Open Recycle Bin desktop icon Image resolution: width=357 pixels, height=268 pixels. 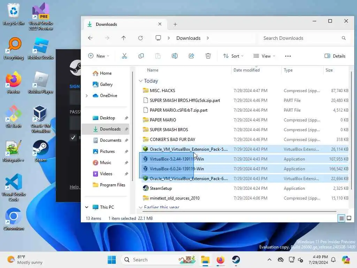pos(14,14)
